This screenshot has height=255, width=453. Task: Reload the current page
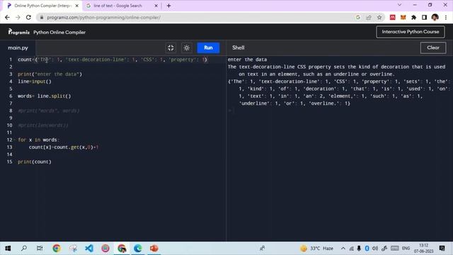(28, 17)
